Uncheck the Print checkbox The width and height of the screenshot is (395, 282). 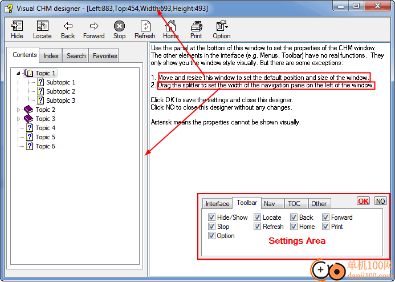click(x=325, y=226)
